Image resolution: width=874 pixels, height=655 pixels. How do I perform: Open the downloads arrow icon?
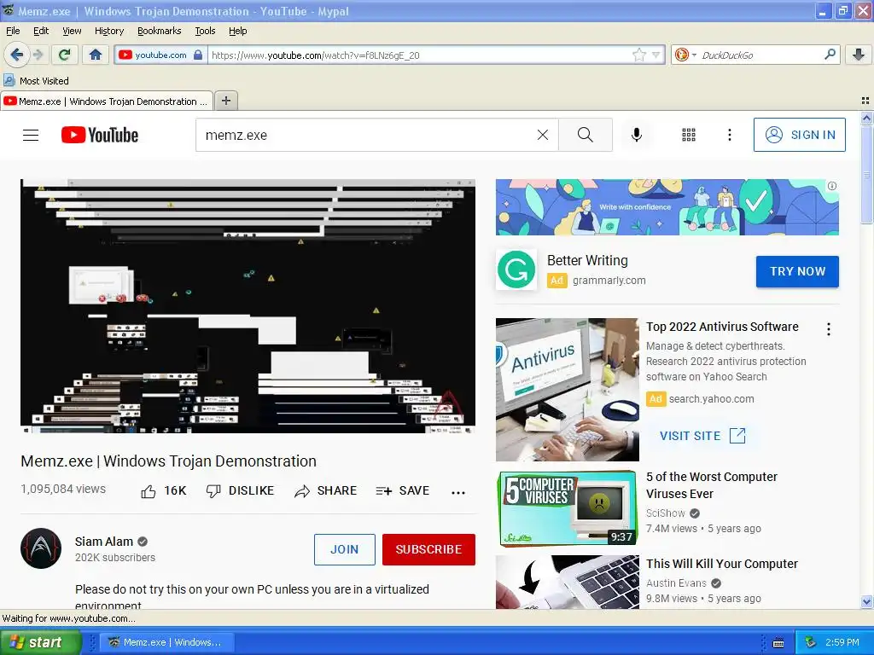click(x=859, y=55)
